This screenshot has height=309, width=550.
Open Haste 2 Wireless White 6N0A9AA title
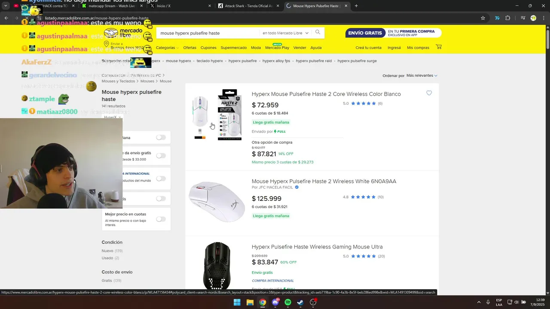[324, 181]
